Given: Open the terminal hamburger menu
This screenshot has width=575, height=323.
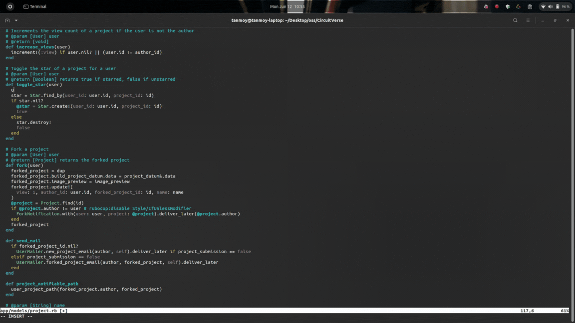Looking at the screenshot, I should coord(528,20).
